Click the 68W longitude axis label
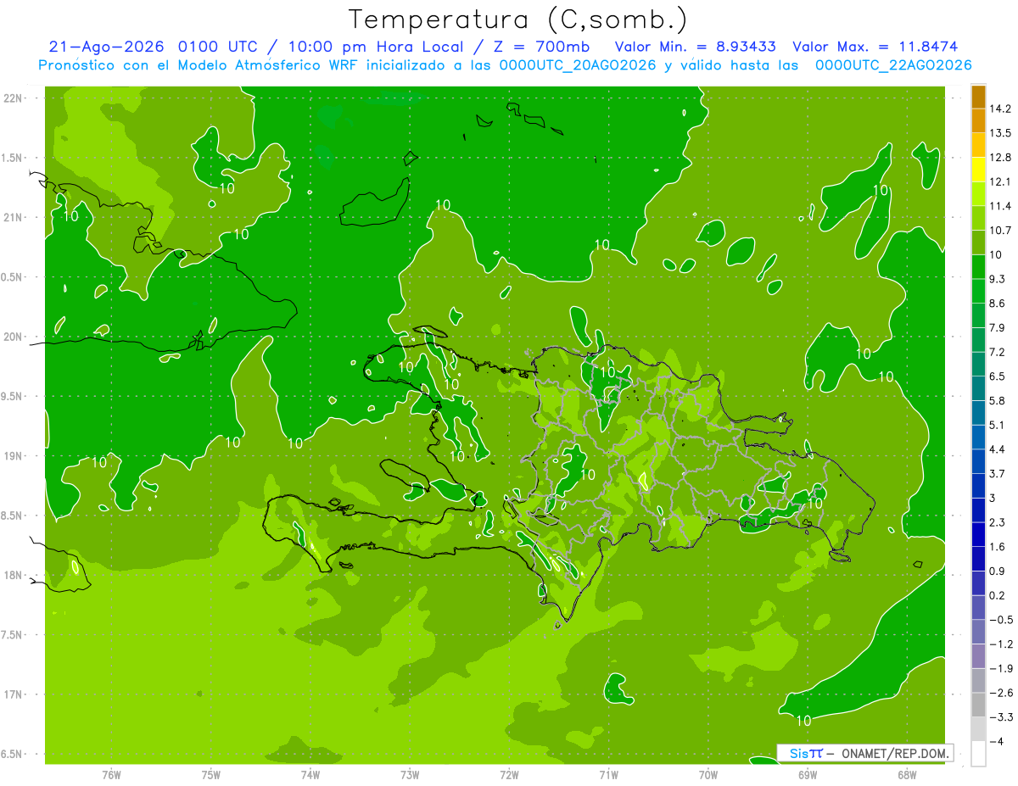The height and width of the screenshot is (786, 1018). click(907, 775)
